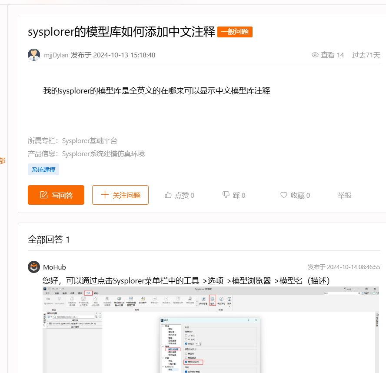386x373 pixels.
Task: Click the question body text about 全英文模型库
Action: pos(157,90)
